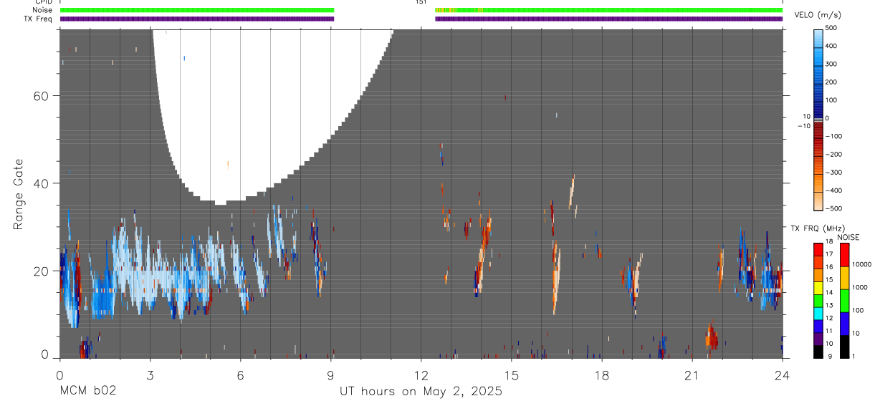Click the 12 tick on the UT hours axis
Screen dimensions: 880x406
(421, 374)
